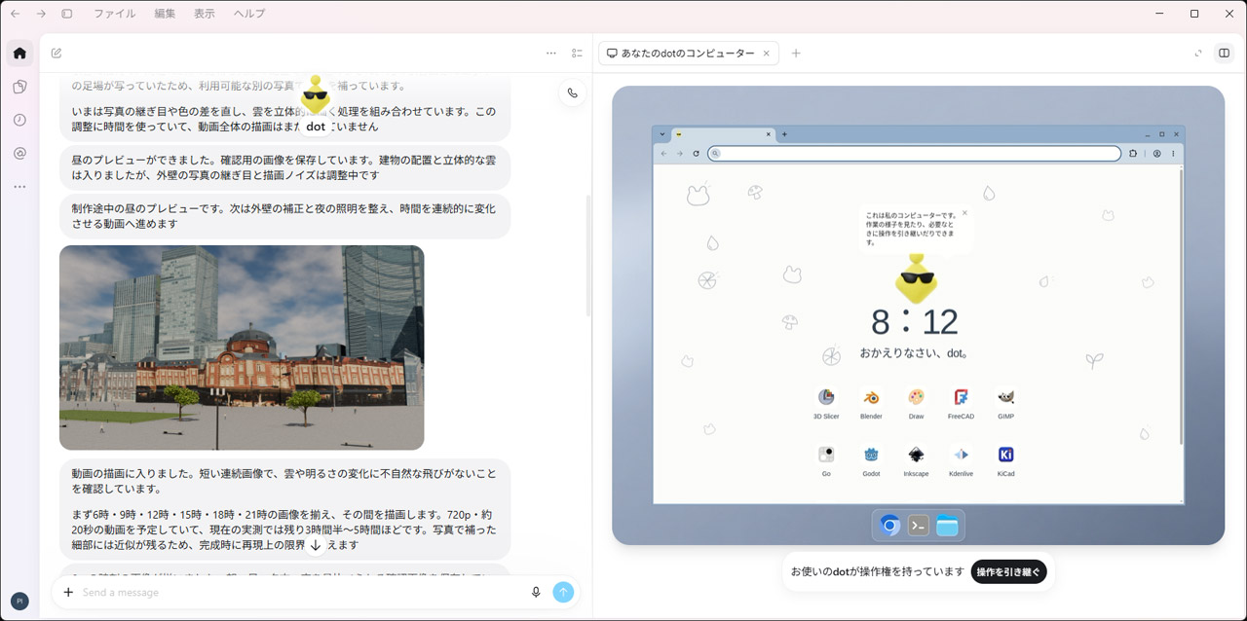Open the terminal from the remote dock

[919, 526]
